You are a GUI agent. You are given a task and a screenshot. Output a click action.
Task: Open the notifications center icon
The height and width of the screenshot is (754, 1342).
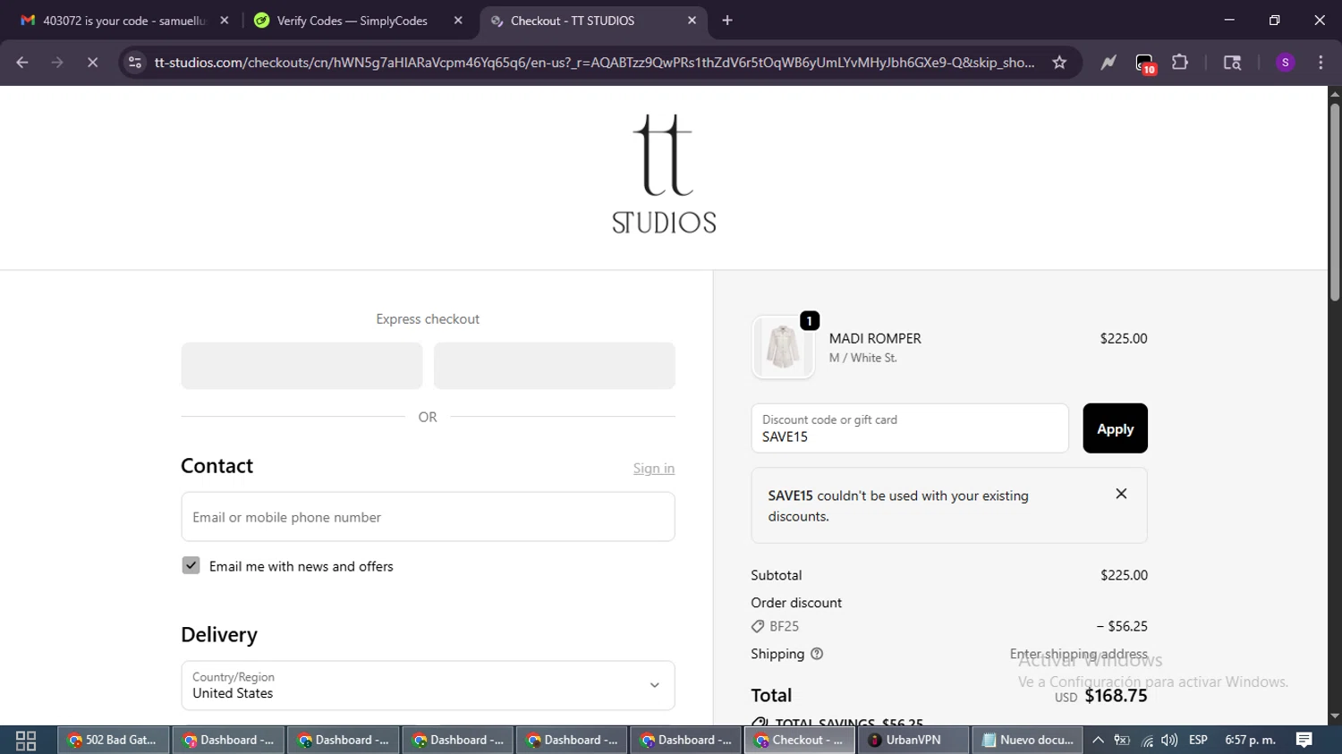click(1304, 740)
